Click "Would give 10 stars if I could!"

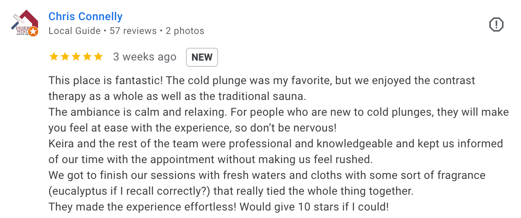click(314, 207)
